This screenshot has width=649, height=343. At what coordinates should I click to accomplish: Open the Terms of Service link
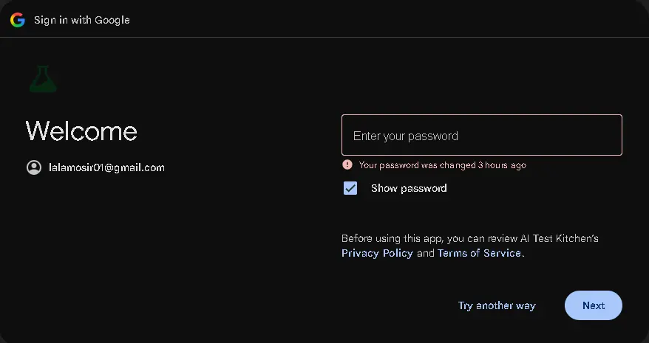(479, 253)
